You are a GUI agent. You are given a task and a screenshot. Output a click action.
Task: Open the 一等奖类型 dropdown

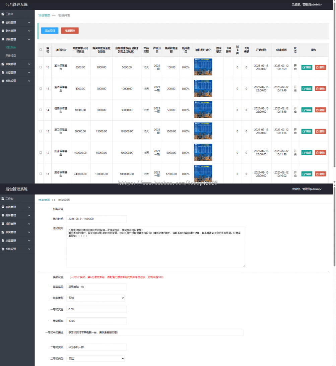click(x=95, y=298)
